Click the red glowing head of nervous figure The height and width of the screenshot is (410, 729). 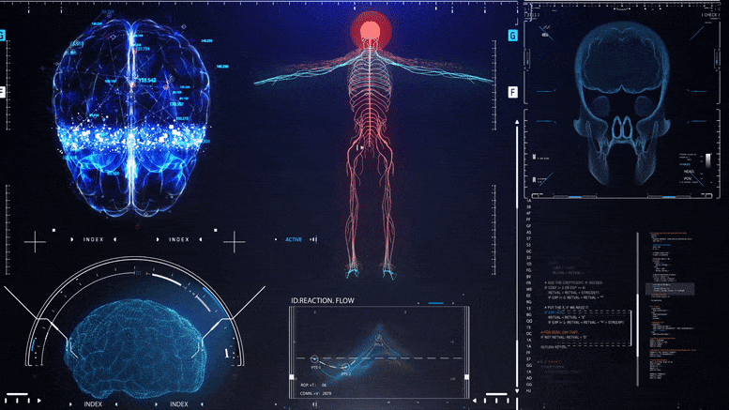371,31
